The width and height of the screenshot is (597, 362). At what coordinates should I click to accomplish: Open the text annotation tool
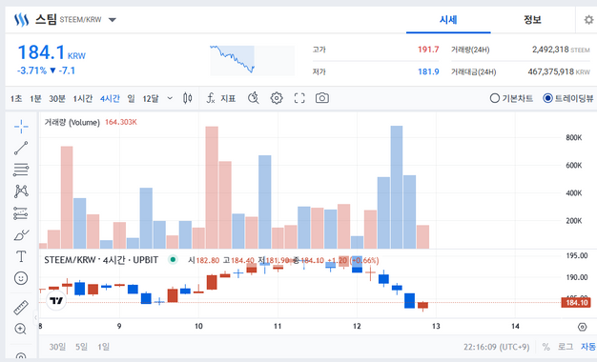click(21, 256)
